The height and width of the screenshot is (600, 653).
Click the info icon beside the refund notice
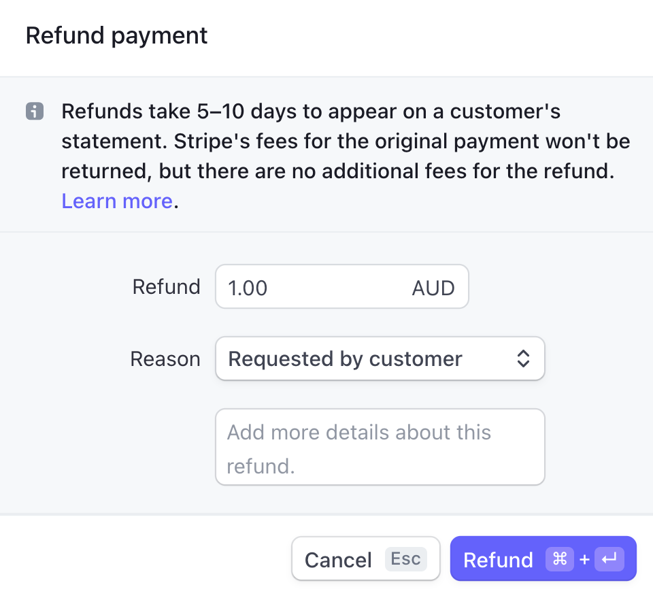[x=35, y=111]
